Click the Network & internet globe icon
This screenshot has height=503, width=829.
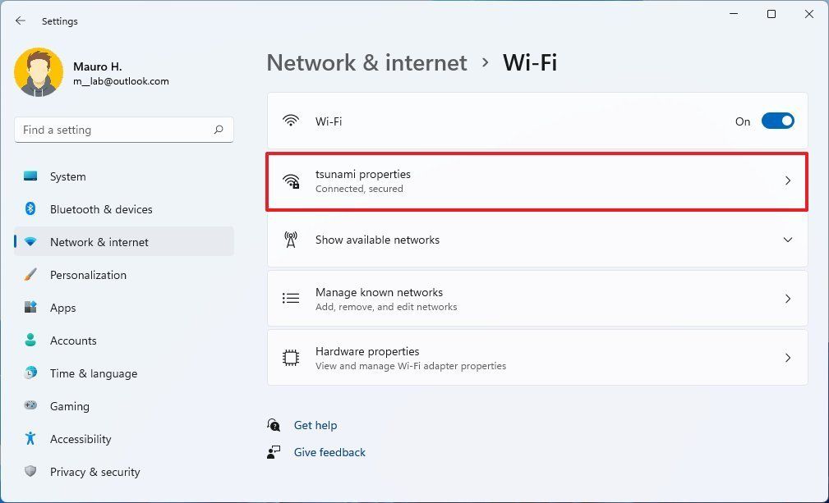tap(30, 242)
